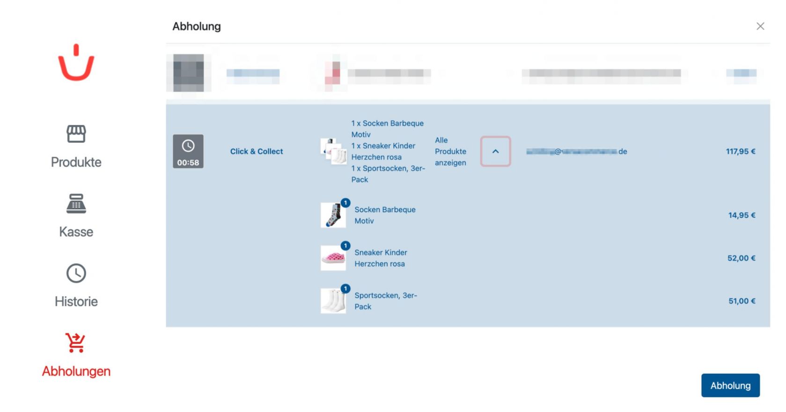The image size is (786, 412).
Task: Select the Produkte menu label
Action: tap(76, 162)
